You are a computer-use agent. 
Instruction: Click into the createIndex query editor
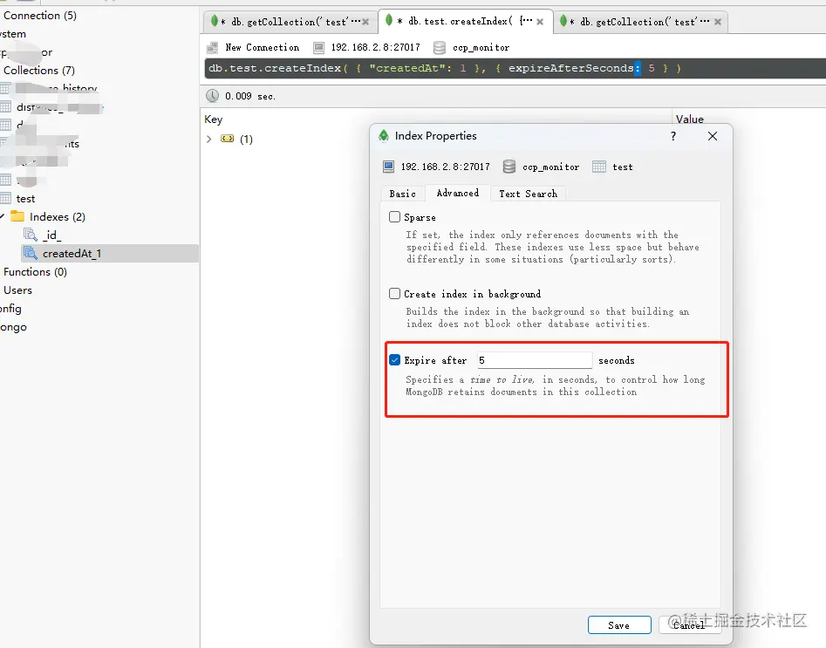click(515, 69)
